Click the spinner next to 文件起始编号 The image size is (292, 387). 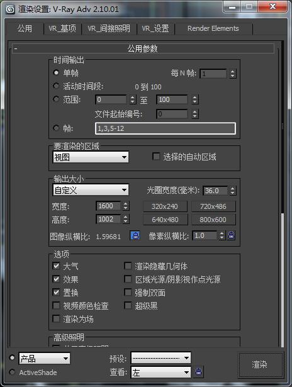click(195, 114)
